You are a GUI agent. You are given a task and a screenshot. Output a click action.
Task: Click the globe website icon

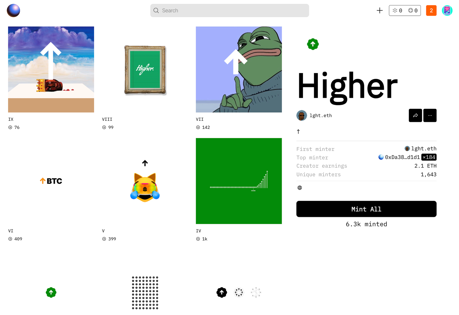coord(299,188)
